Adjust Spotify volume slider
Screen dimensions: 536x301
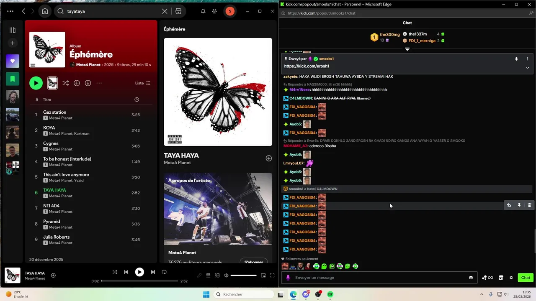coord(243,275)
